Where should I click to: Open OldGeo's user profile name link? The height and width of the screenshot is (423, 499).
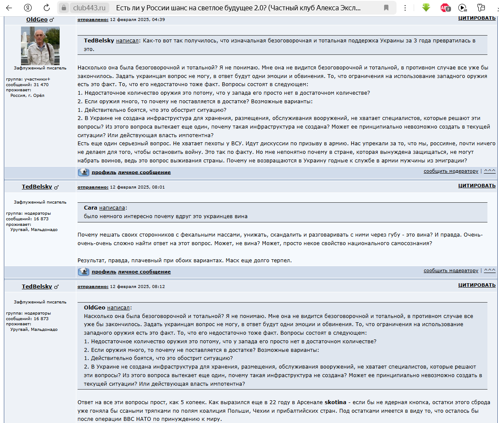point(37,19)
